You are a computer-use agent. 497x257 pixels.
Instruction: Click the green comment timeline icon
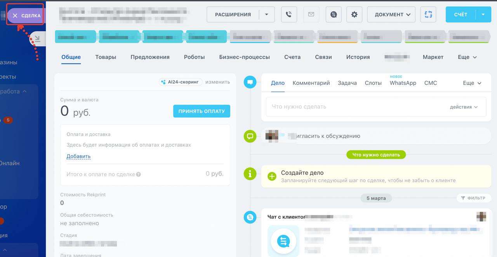click(250, 136)
